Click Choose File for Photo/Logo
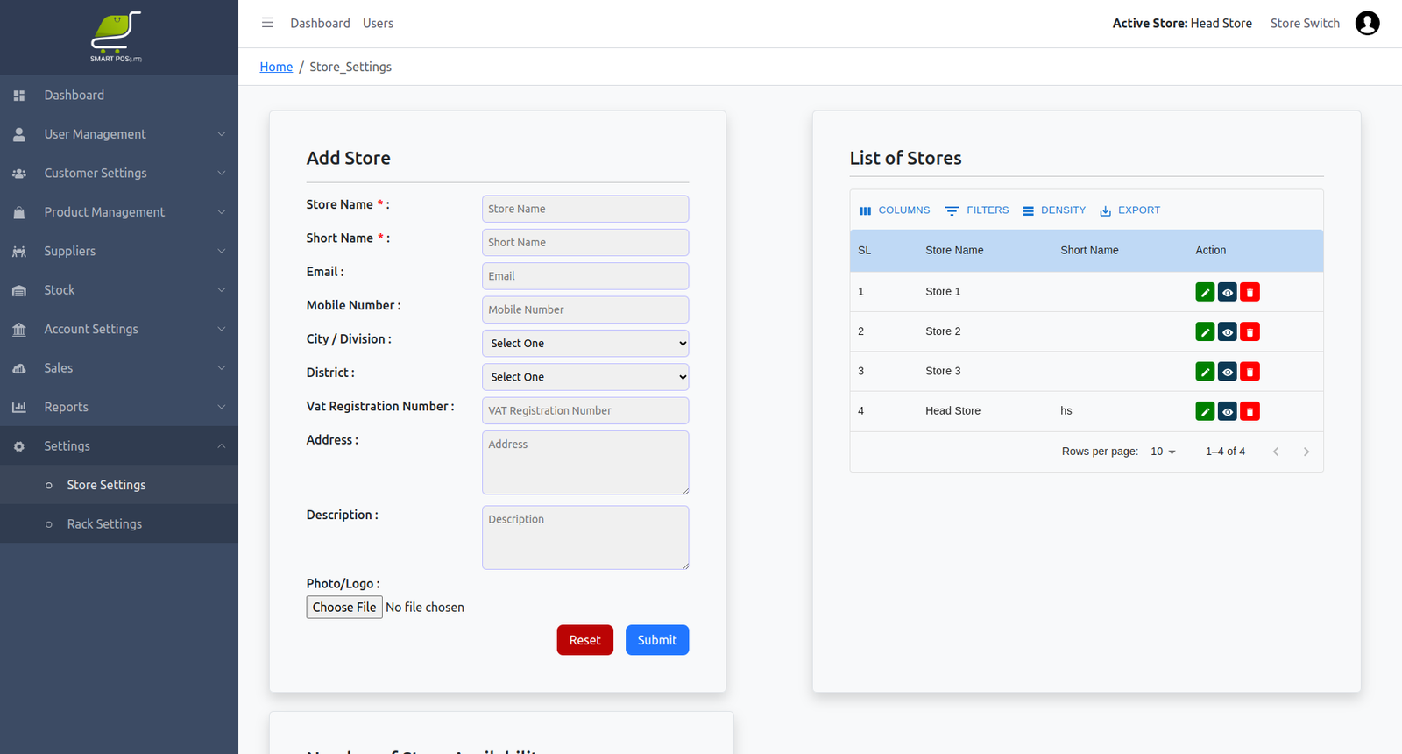This screenshot has width=1402, height=754. (x=344, y=608)
